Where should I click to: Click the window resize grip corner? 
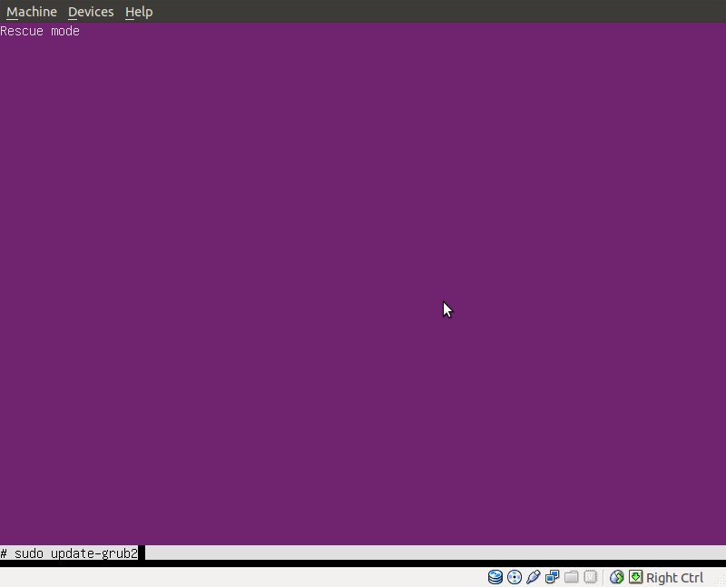pos(720,581)
